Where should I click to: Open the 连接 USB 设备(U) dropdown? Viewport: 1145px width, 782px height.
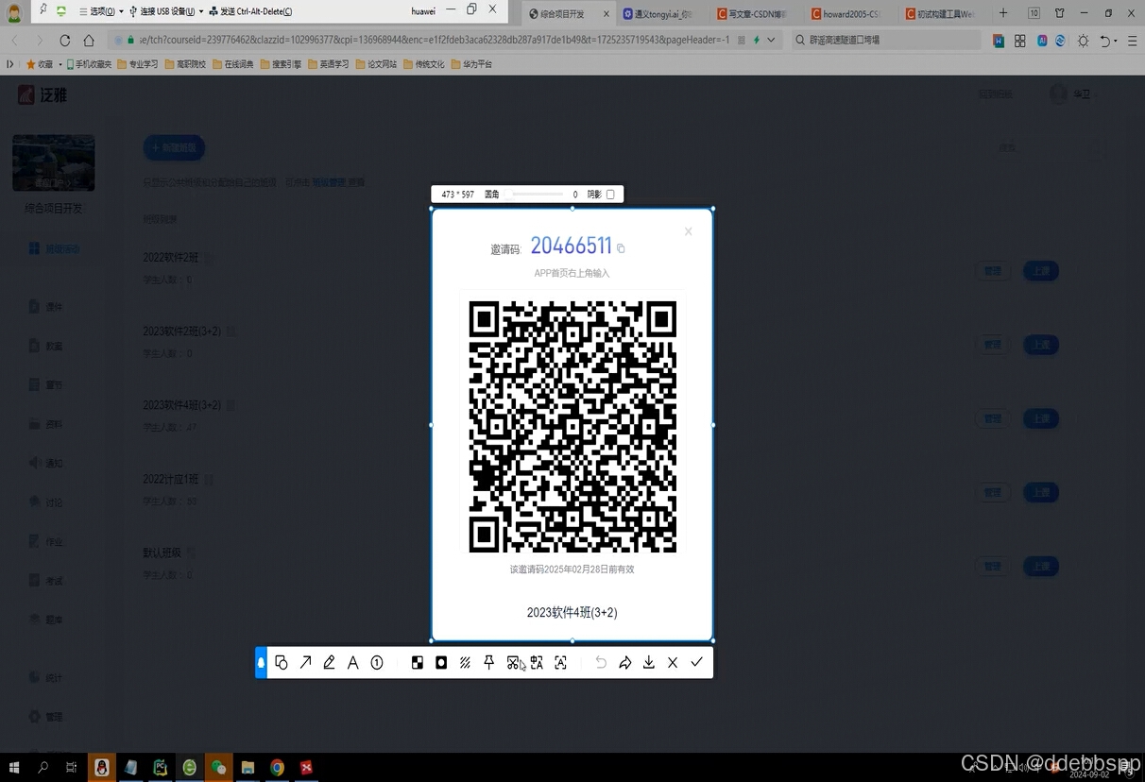click(x=166, y=11)
